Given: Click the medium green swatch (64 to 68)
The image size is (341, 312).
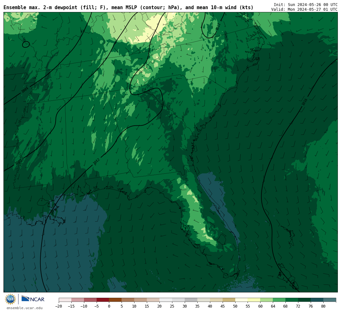Looking at the screenshot, I should pyautogui.click(x=279, y=300).
